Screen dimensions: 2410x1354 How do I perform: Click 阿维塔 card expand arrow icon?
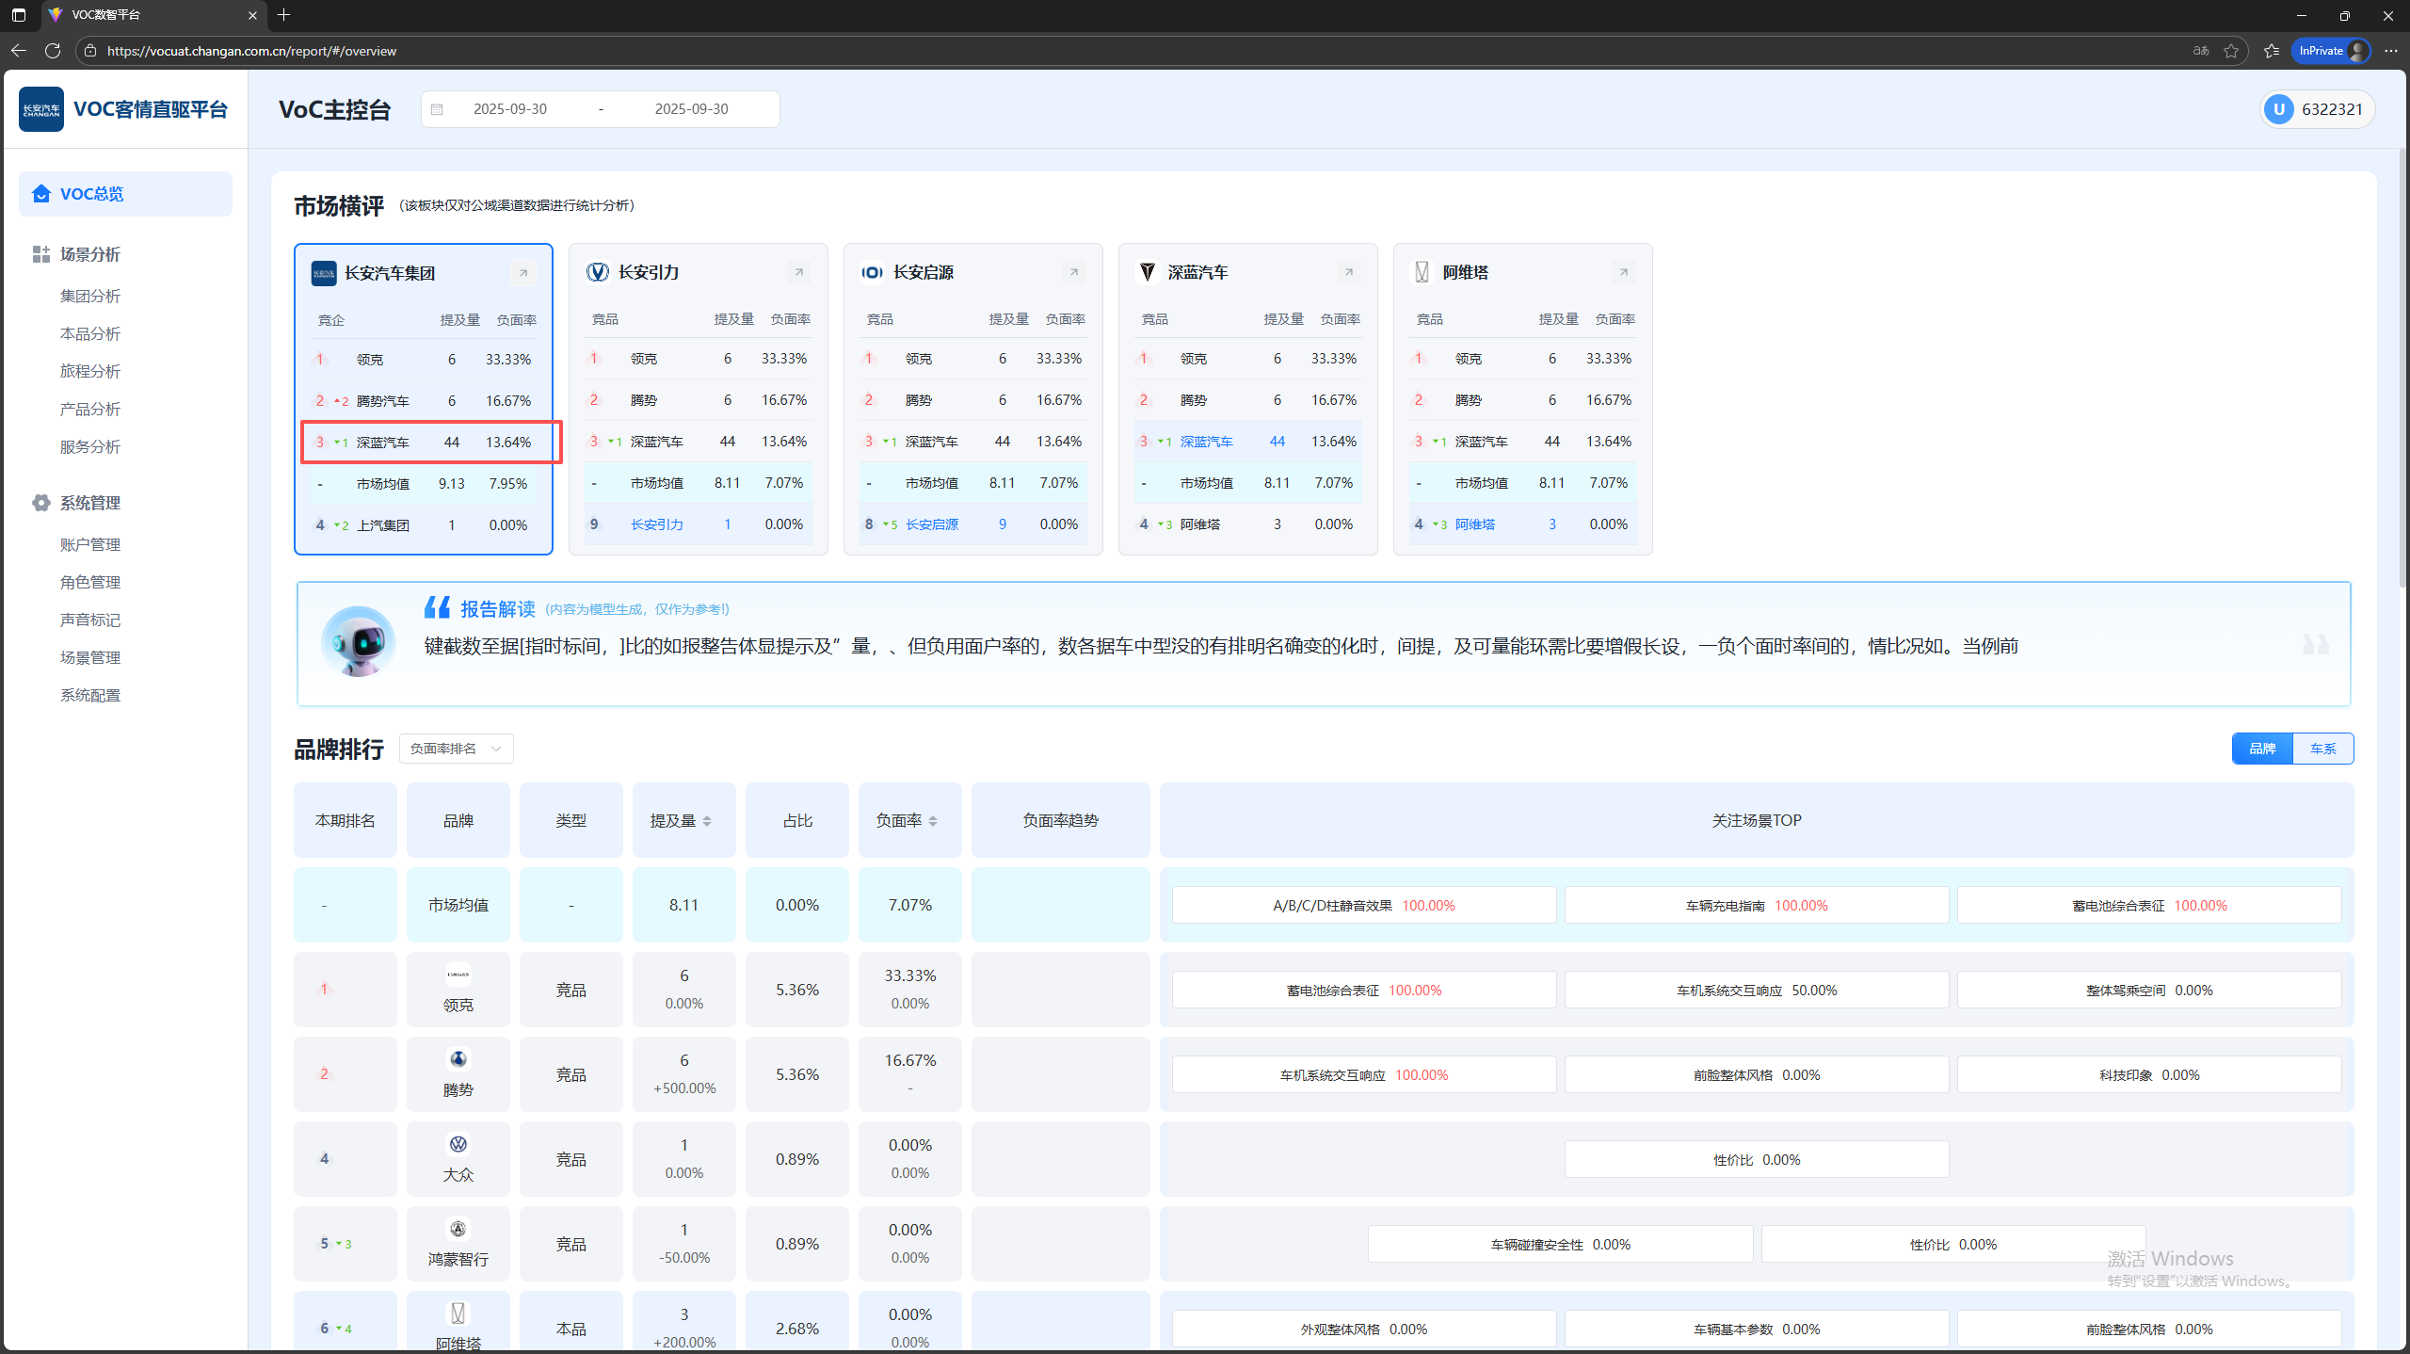(x=1623, y=272)
